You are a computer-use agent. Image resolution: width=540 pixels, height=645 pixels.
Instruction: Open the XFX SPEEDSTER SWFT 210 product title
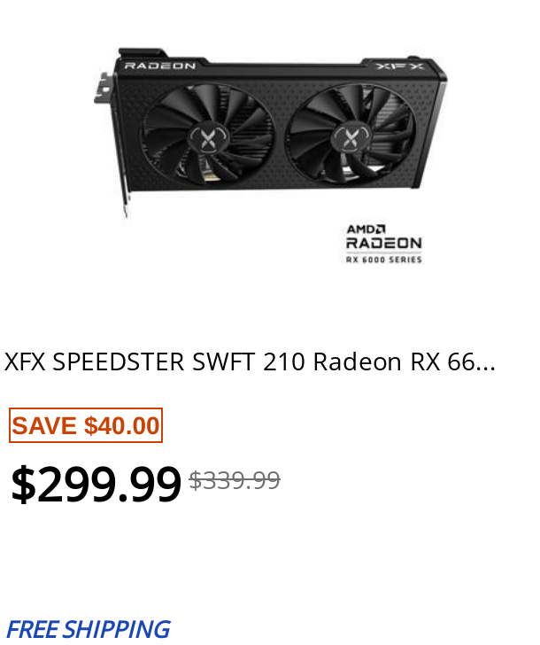click(x=250, y=362)
